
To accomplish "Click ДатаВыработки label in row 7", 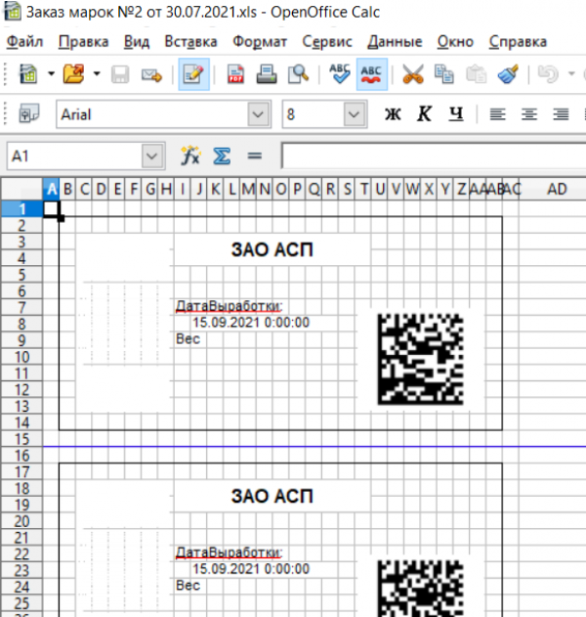I will tap(229, 306).
